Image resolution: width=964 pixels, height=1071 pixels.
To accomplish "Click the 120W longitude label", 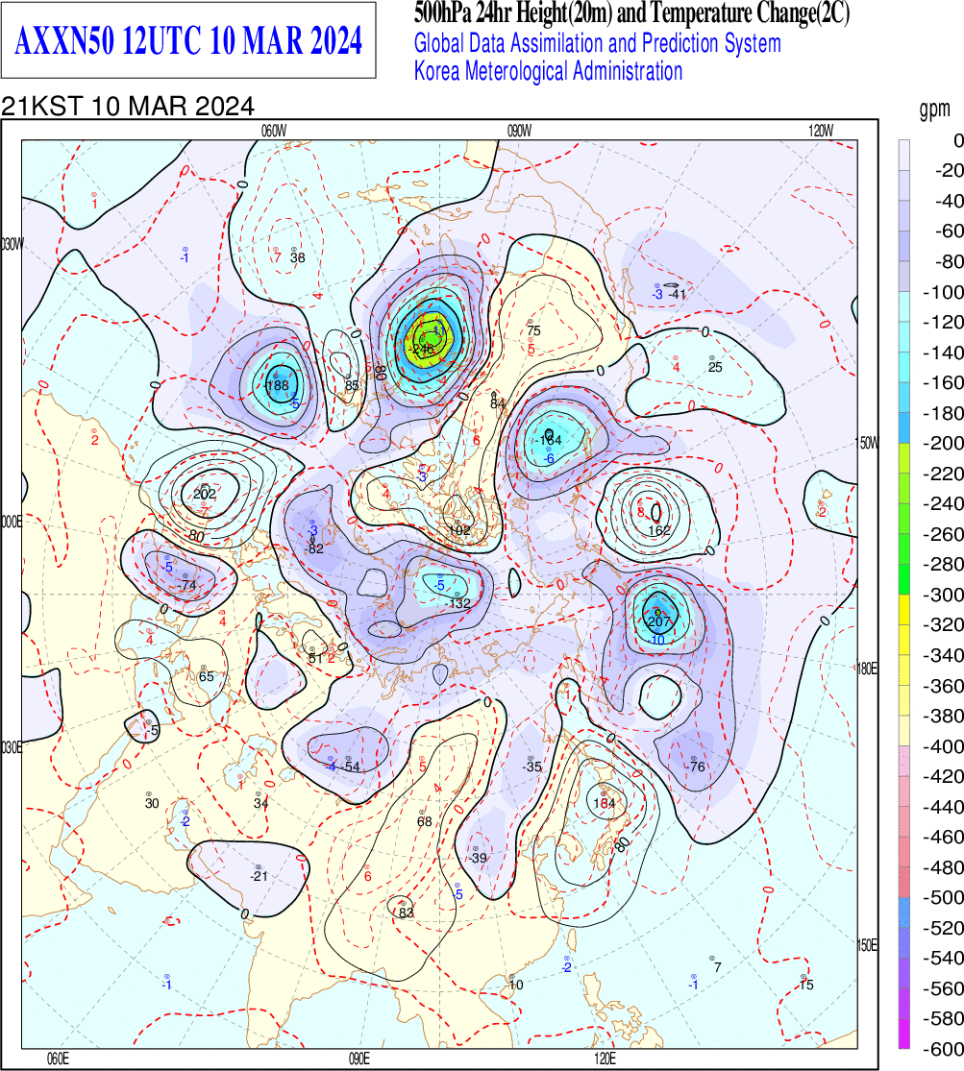I will (821, 132).
